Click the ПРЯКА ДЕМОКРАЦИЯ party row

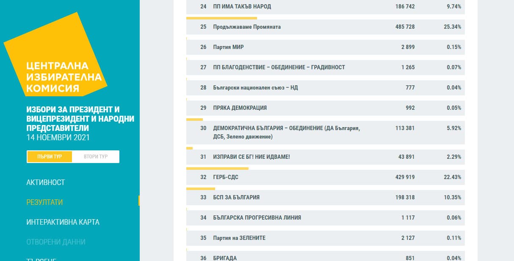325,108
